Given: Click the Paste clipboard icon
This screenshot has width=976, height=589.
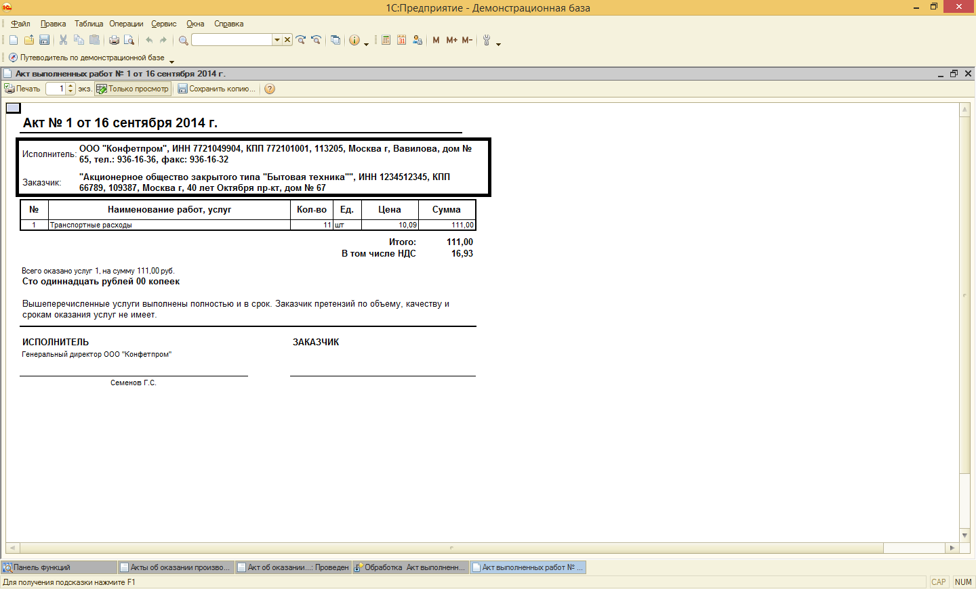Looking at the screenshot, I should pyautogui.click(x=94, y=40).
